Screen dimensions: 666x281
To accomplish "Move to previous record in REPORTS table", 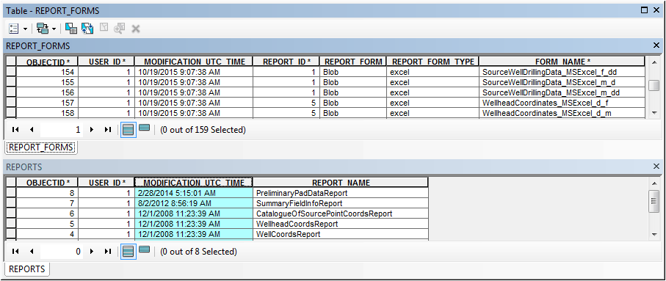I will tap(32, 252).
